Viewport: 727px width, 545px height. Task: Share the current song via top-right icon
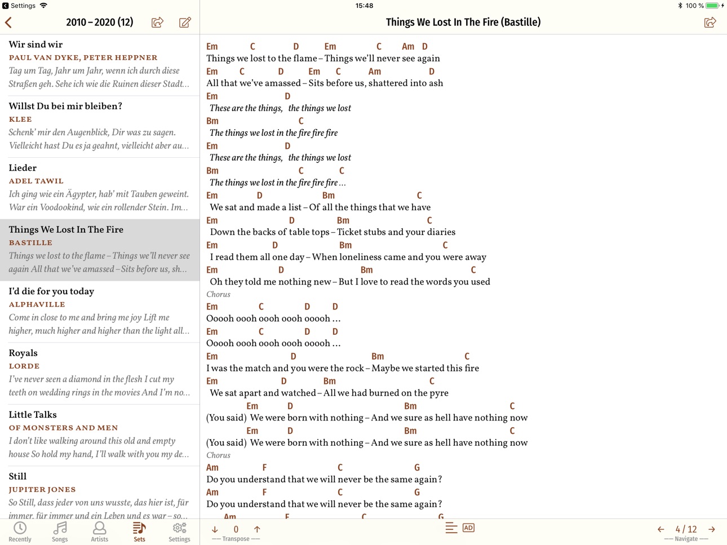coord(710,23)
